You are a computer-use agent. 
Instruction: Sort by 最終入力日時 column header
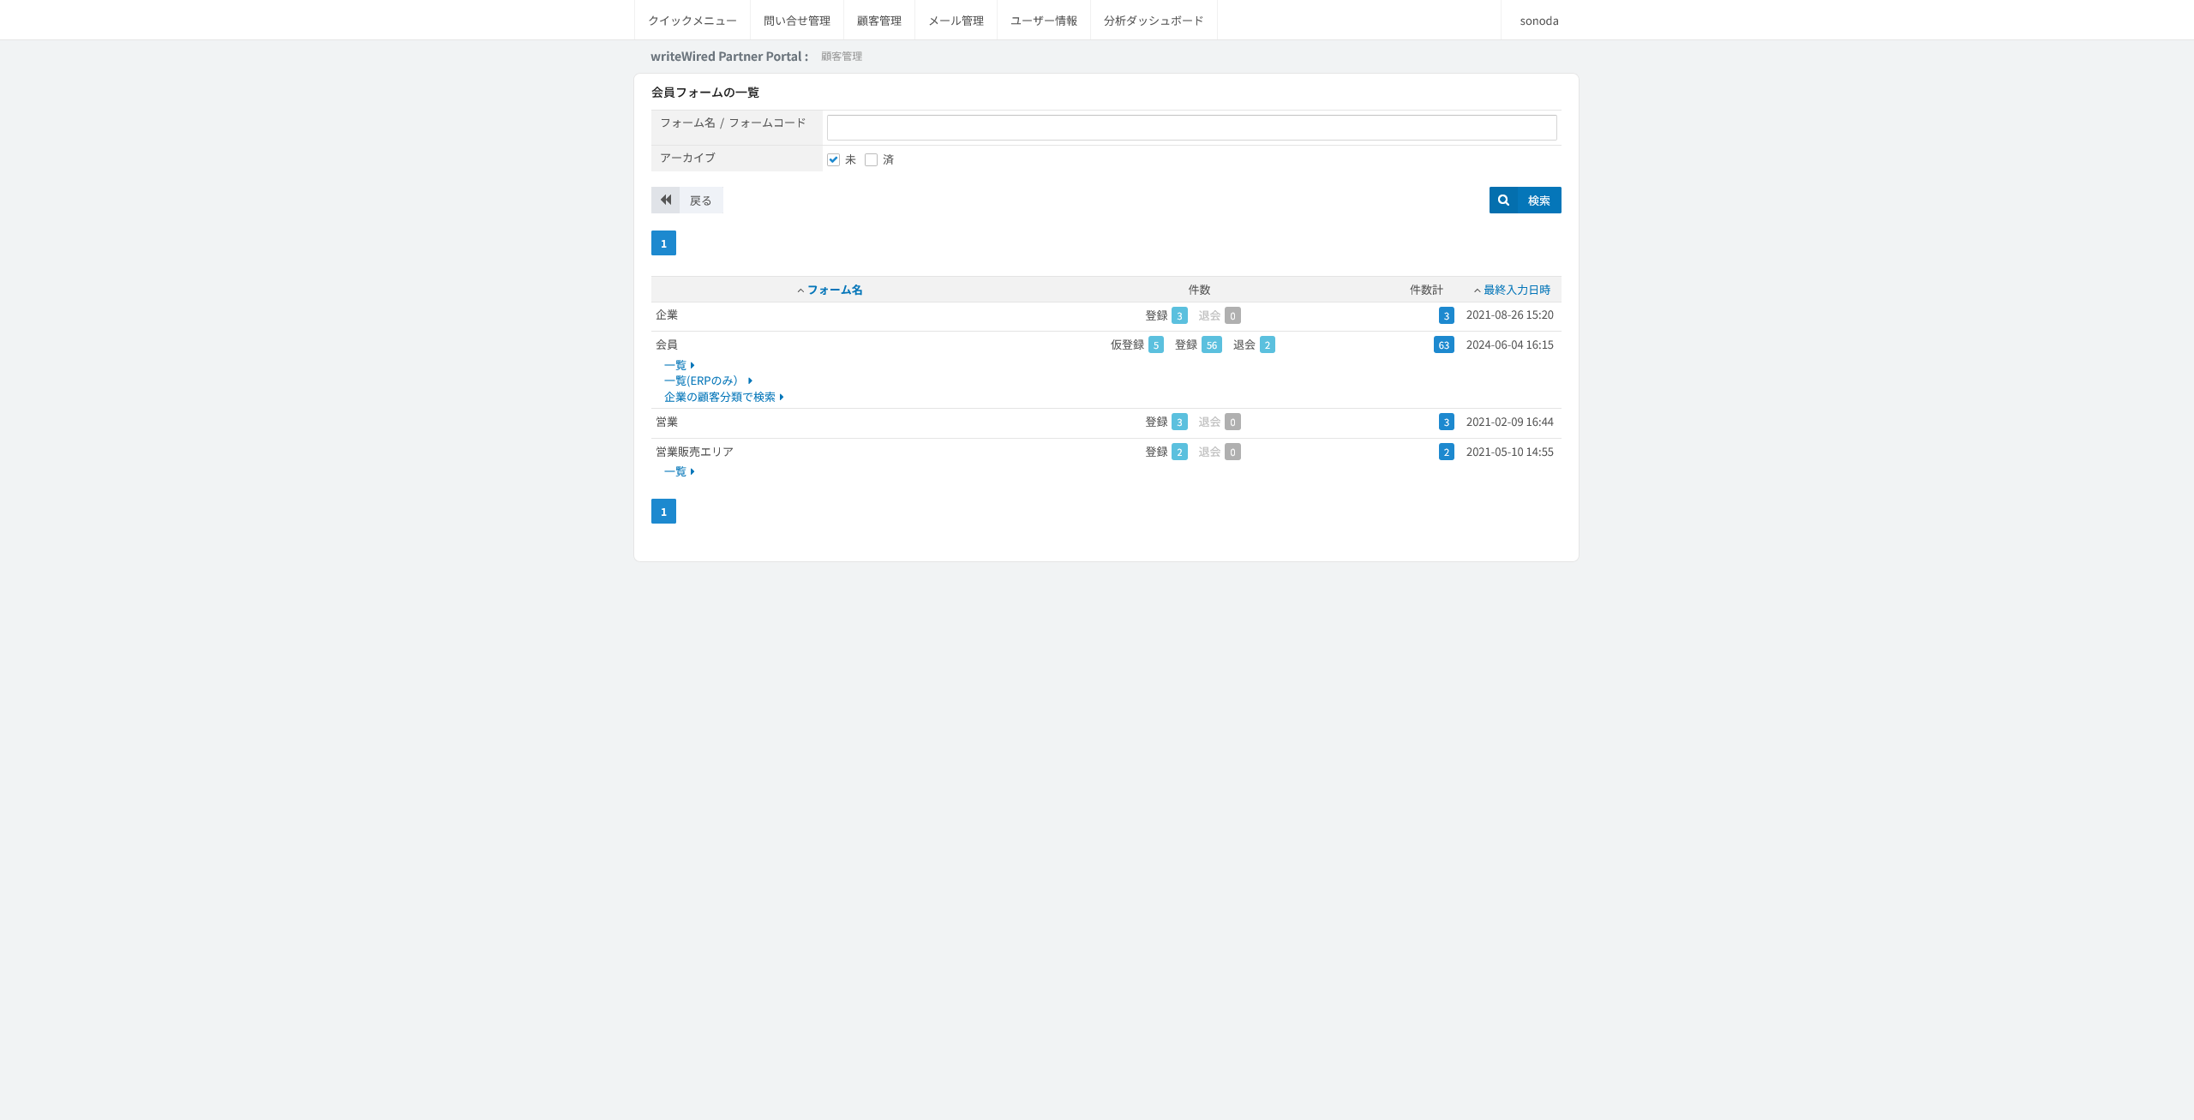tap(1516, 290)
